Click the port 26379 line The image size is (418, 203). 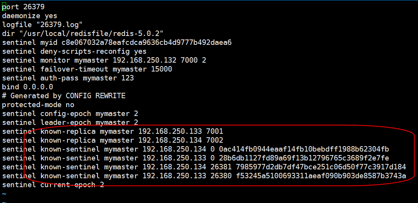click(x=26, y=7)
